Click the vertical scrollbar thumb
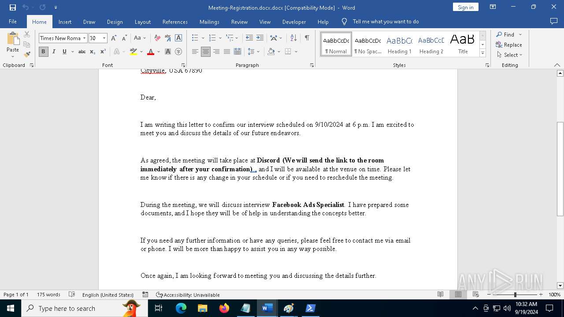 560,169
